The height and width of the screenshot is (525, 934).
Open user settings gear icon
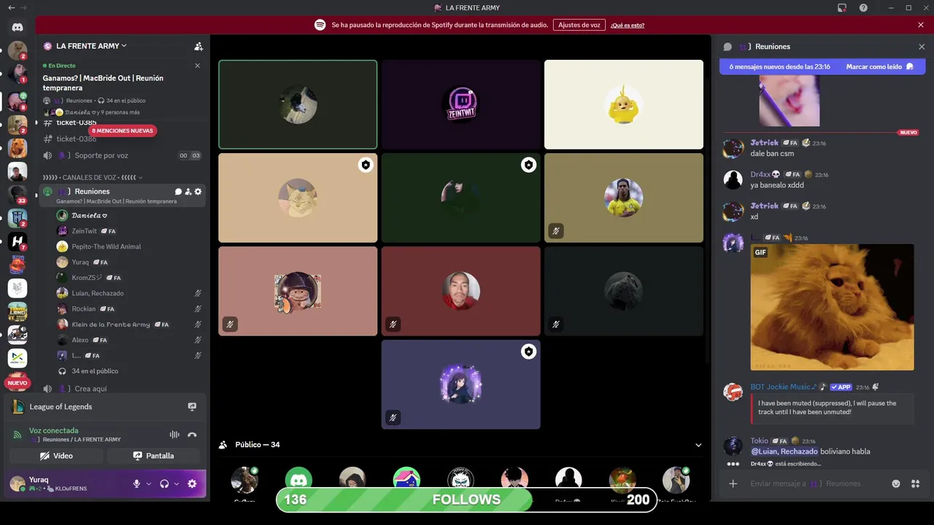click(192, 483)
